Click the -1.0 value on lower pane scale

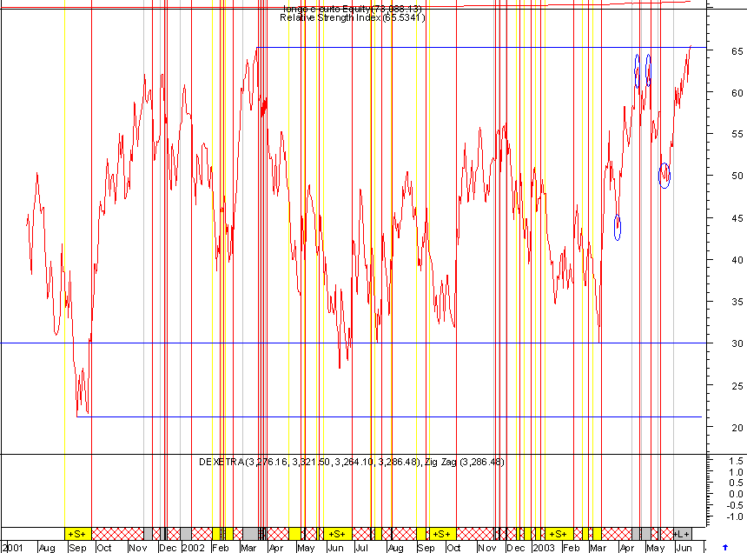[x=735, y=516]
